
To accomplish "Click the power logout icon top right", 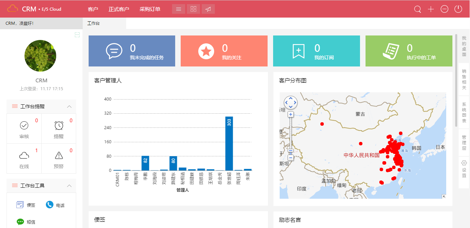I will [458, 9].
